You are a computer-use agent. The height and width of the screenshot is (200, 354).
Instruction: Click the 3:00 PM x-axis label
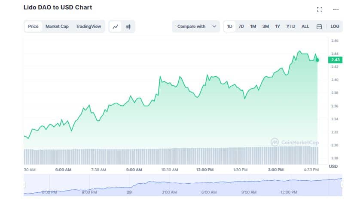click(276, 170)
